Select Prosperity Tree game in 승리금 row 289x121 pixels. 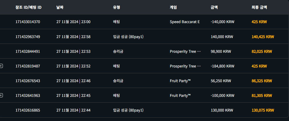pyautogui.click(x=185, y=51)
